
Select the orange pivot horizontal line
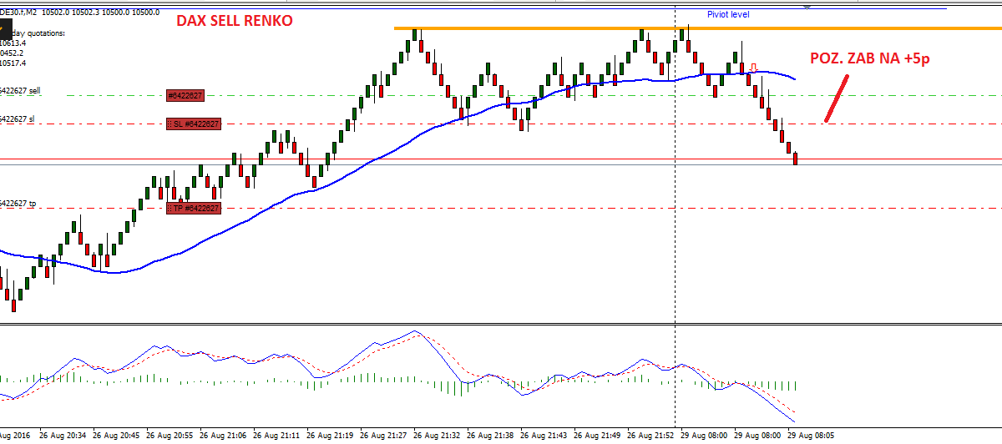coord(698,28)
